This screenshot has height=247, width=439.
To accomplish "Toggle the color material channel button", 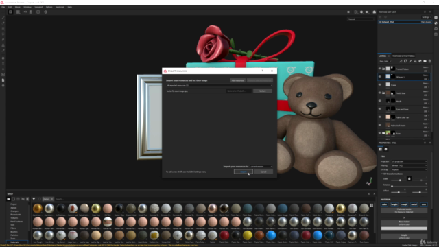I will 384,204.
